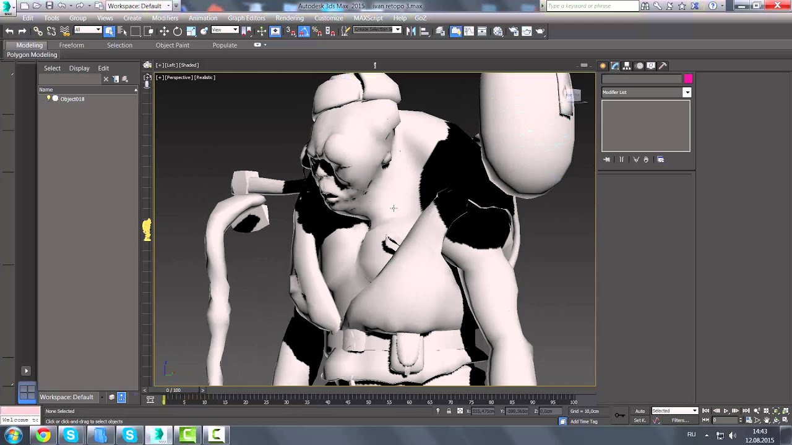The image size is (792, 445).
Task: Click the search keyword input field
Action: [x=592, y=6]
